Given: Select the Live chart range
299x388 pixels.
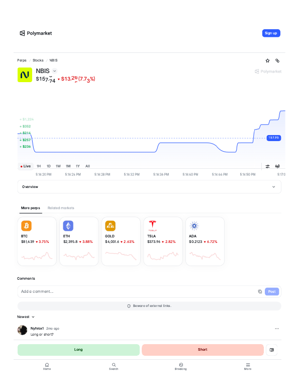Looking at the screenshot, I should coord(26,166).
